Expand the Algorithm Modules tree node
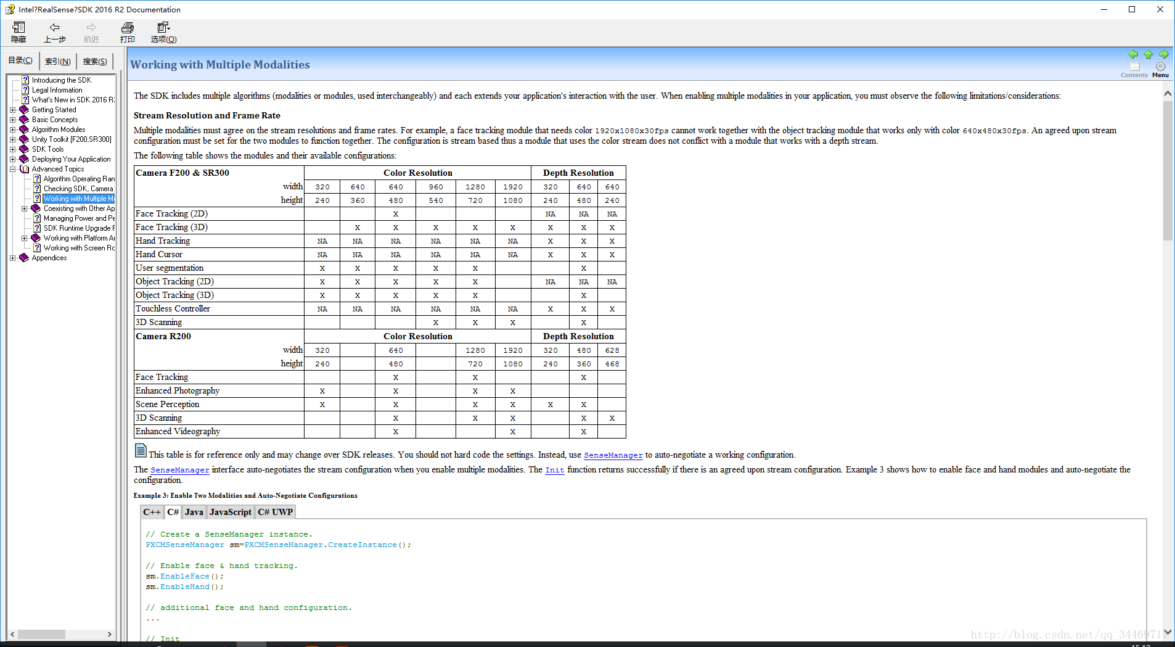The width and height of the screenshot is (1175, 647). pyautogui.click(x=12, y=130)
